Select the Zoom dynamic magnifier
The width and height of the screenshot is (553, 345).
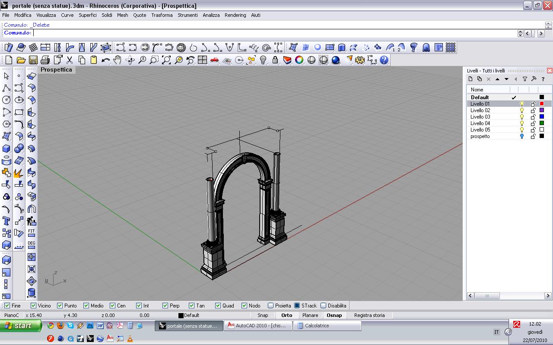coord(142,60)
